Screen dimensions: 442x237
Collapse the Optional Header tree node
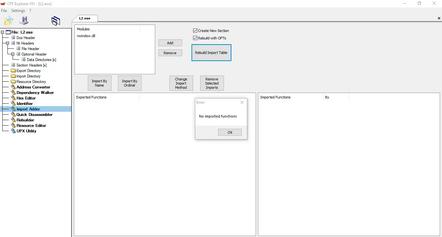click(x=13, y=54)
